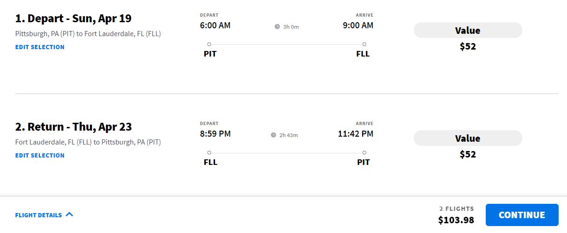The width and height of the screenshot is (567, 233).
Task: Click the $103.98 total price
Action: tap(456, 220)
